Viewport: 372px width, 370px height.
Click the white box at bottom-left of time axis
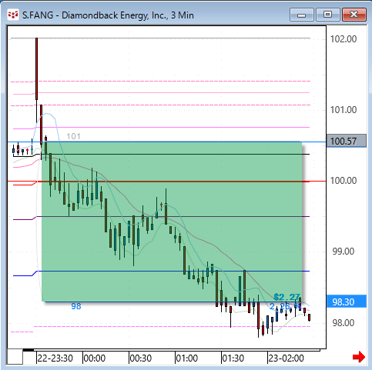[15, 357]
